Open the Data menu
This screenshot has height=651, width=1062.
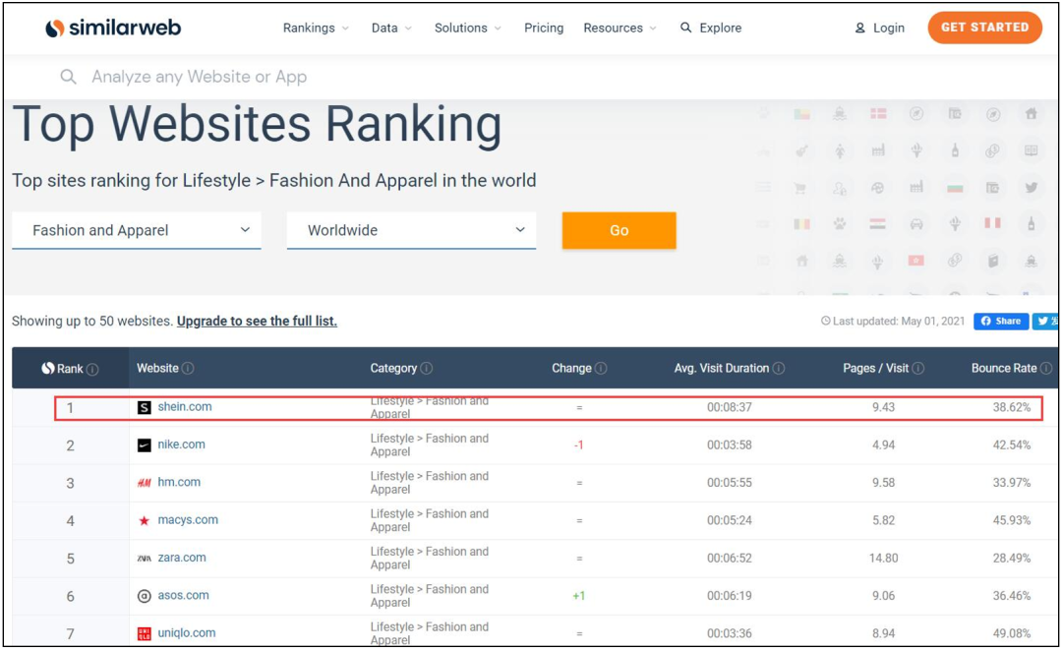[x=391, y=28]
